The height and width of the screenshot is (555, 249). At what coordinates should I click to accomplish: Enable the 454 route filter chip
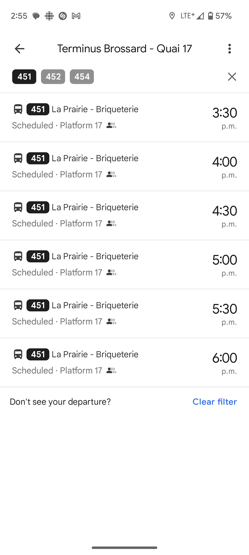coord(82,77)
